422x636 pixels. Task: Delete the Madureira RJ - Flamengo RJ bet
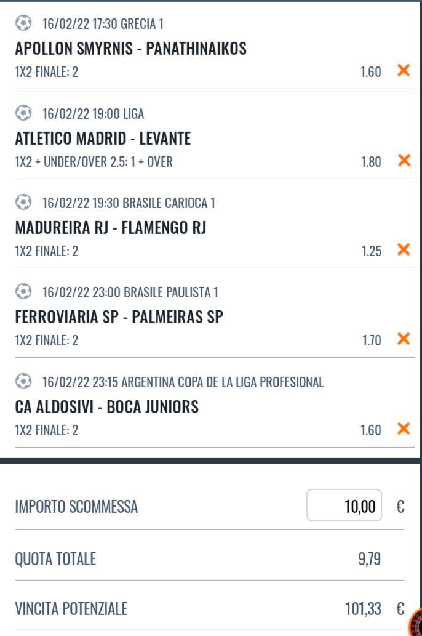click(x=404, y=249)
